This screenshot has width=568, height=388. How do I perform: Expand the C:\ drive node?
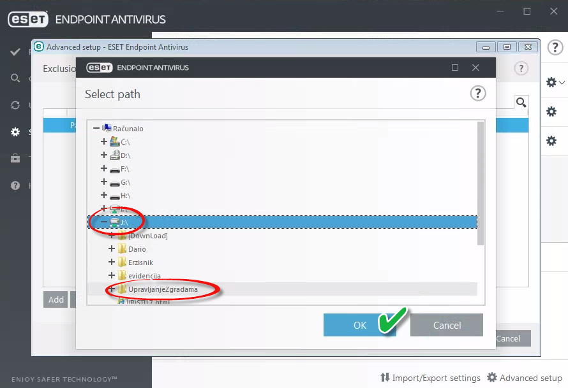click(x=104, y=141)
